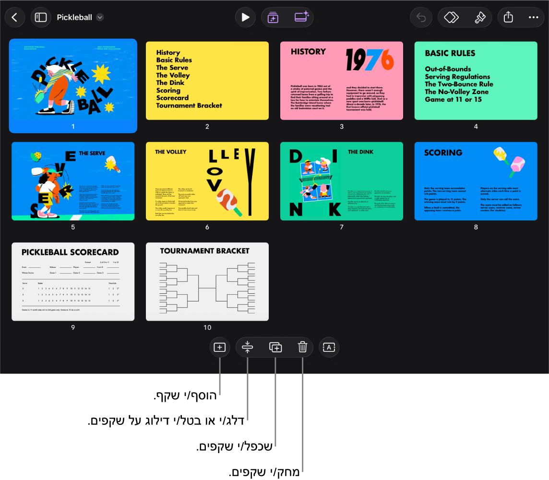This screenshot has width=549, height=480.
Task: Undo the last action
Action: (421, 17)
